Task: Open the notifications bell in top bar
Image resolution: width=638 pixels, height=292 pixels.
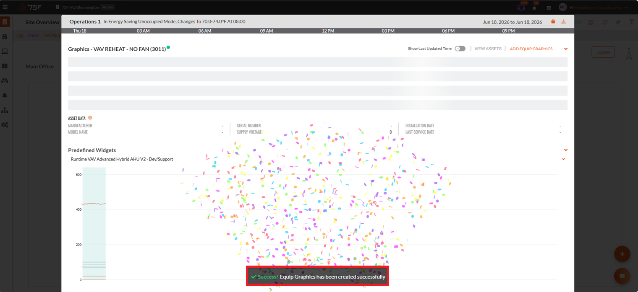Action: coord(534,8)
